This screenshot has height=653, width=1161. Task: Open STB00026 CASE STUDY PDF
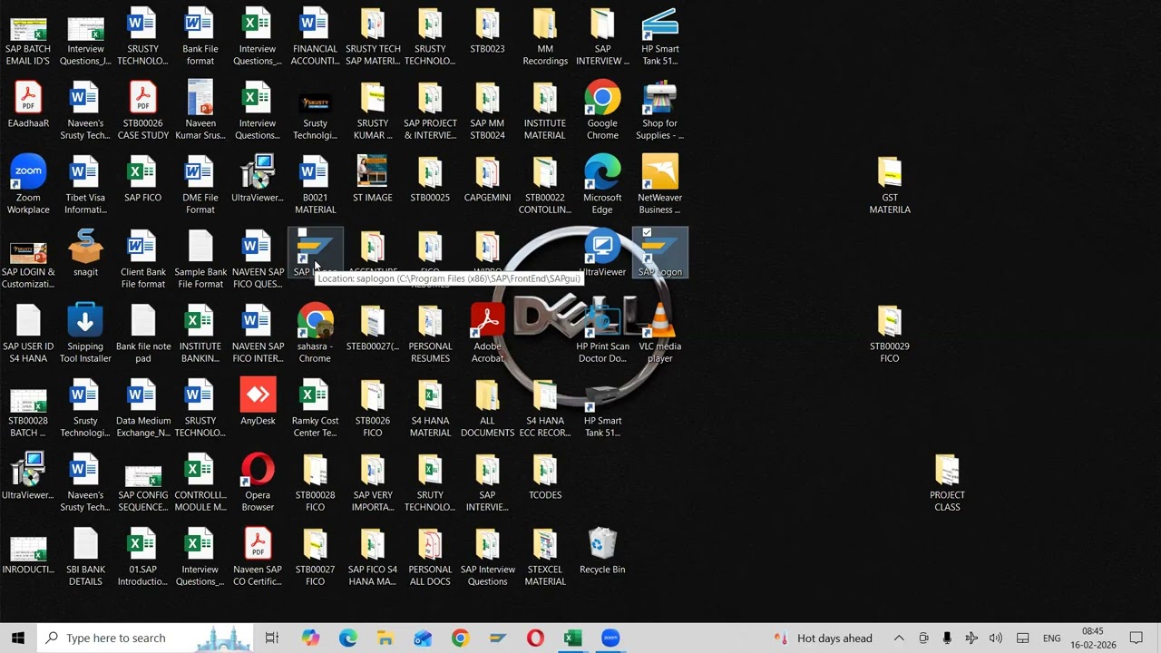(x=142, y=111)
